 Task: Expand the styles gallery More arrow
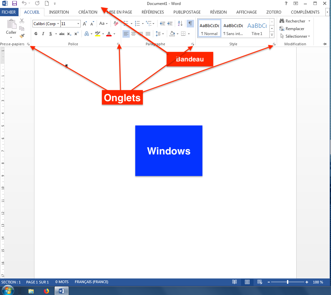point(272,35)
